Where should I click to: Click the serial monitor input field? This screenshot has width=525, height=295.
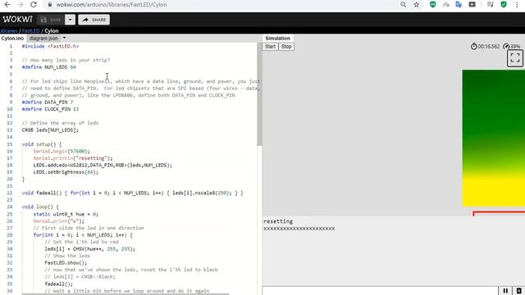pos(380,291)
